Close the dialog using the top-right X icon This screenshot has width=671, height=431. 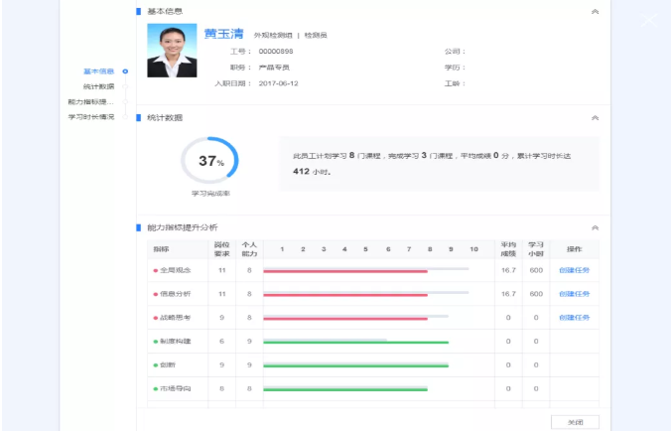point(649,20)
